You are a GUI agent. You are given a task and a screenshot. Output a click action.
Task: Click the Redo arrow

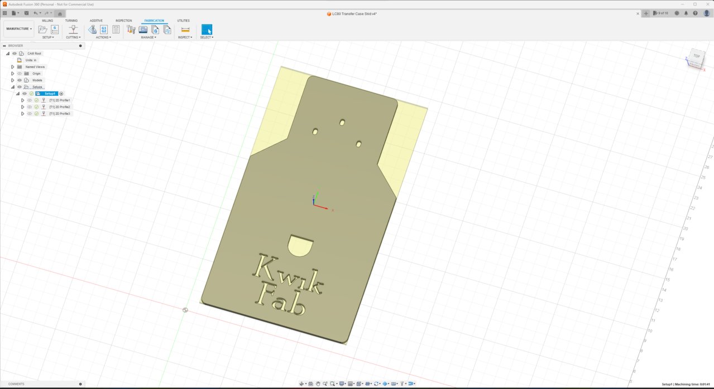tap(46, 13)
